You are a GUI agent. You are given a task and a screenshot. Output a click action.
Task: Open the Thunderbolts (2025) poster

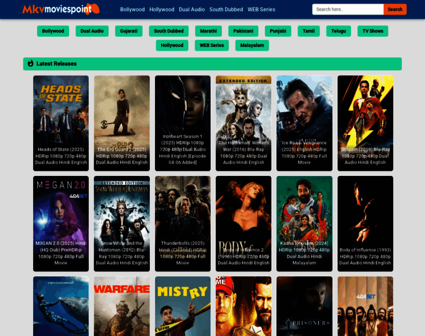pos(183,223)
